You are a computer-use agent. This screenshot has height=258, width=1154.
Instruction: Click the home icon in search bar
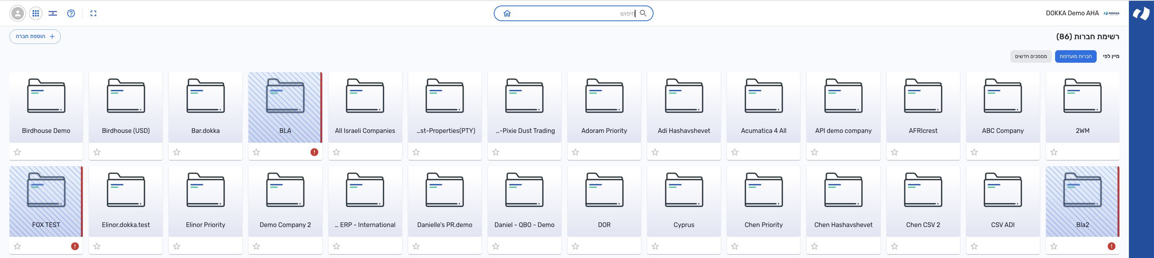[x=507, y=13]
